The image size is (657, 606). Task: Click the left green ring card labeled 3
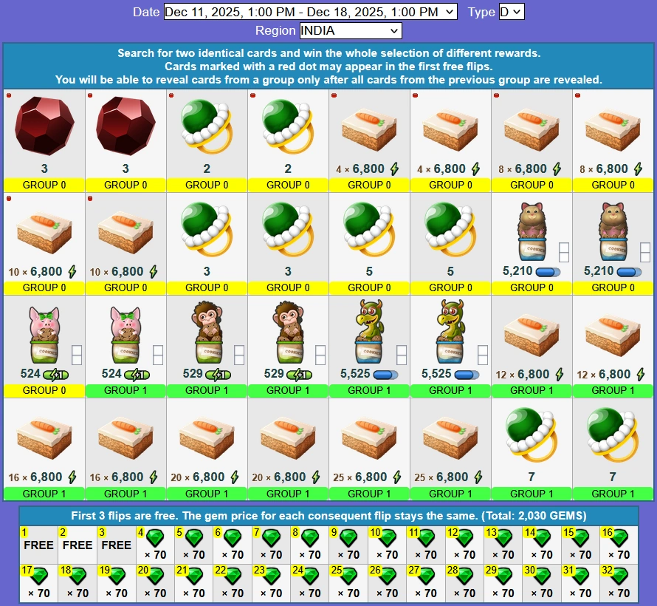207,244
